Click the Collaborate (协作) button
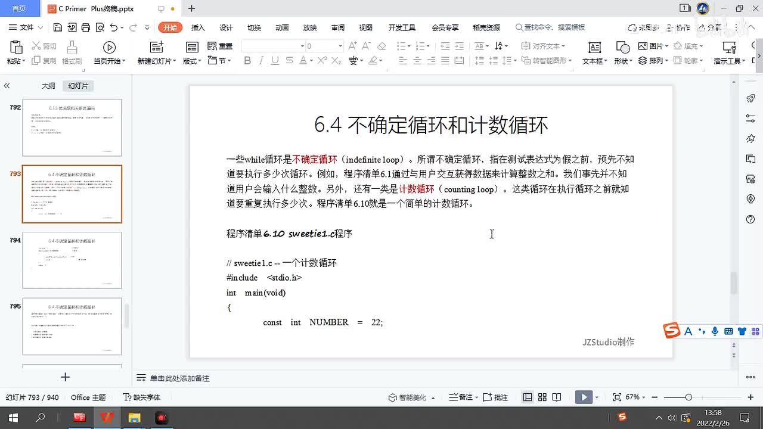Viewport: 763px width, 429px height. [679, 27]
